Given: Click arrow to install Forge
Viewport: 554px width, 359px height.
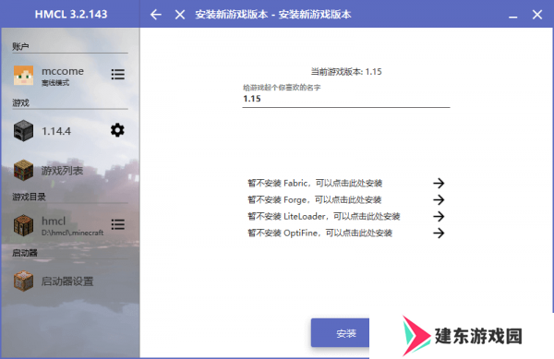Looking at the screenshot, I should [x=439, y=199].
